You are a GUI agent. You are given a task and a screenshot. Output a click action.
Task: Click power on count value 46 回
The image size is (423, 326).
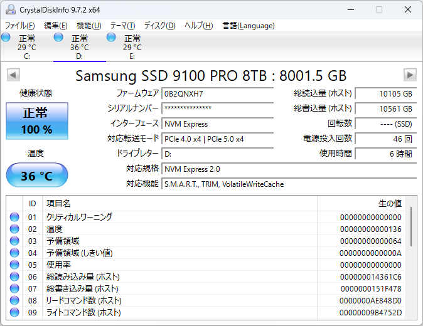pos(386,139)
